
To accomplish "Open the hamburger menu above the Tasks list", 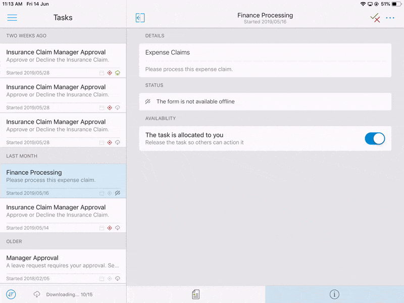I will click(12, 18).
